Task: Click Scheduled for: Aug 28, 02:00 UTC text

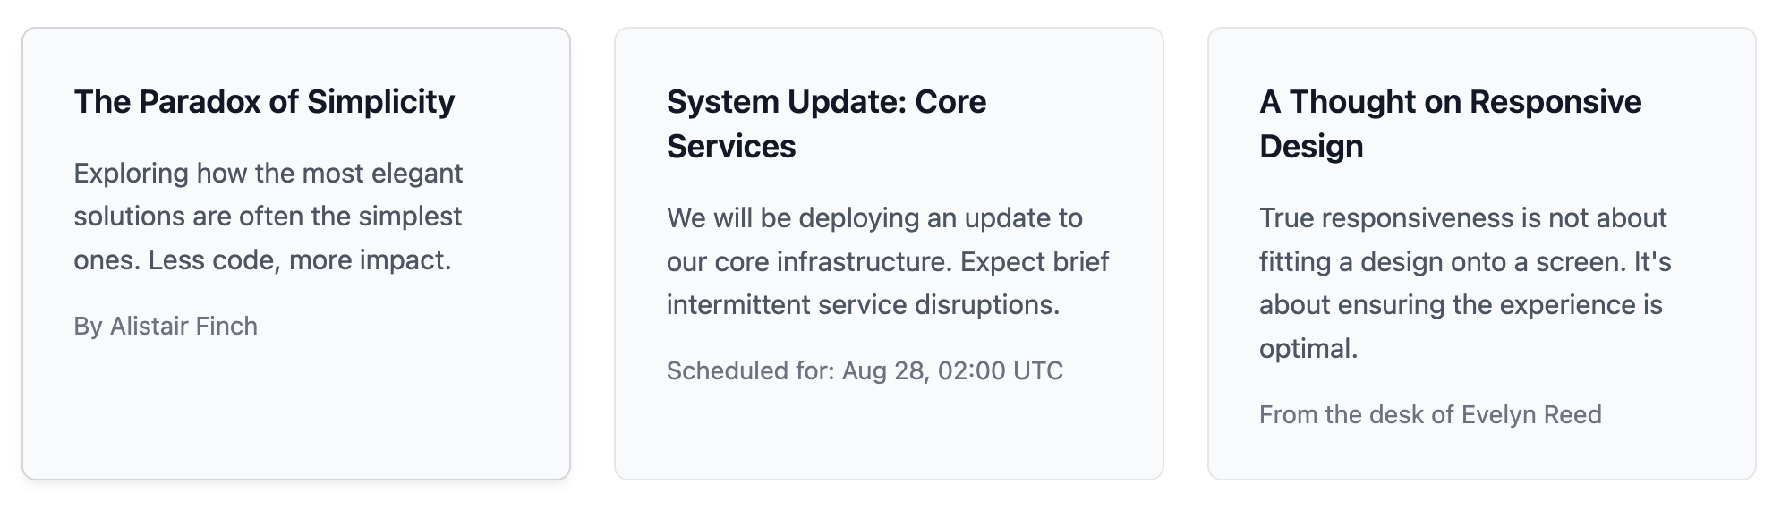Action: [865, 370]
